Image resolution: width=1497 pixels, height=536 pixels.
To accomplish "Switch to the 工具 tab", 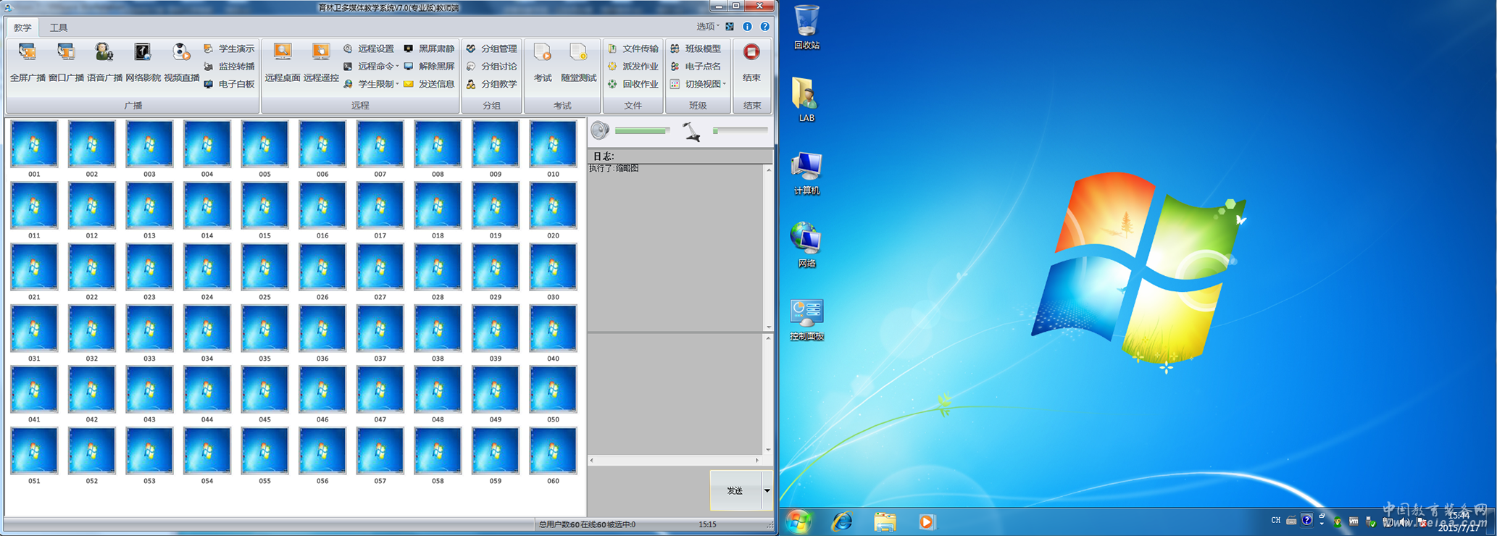I will 59,28.
